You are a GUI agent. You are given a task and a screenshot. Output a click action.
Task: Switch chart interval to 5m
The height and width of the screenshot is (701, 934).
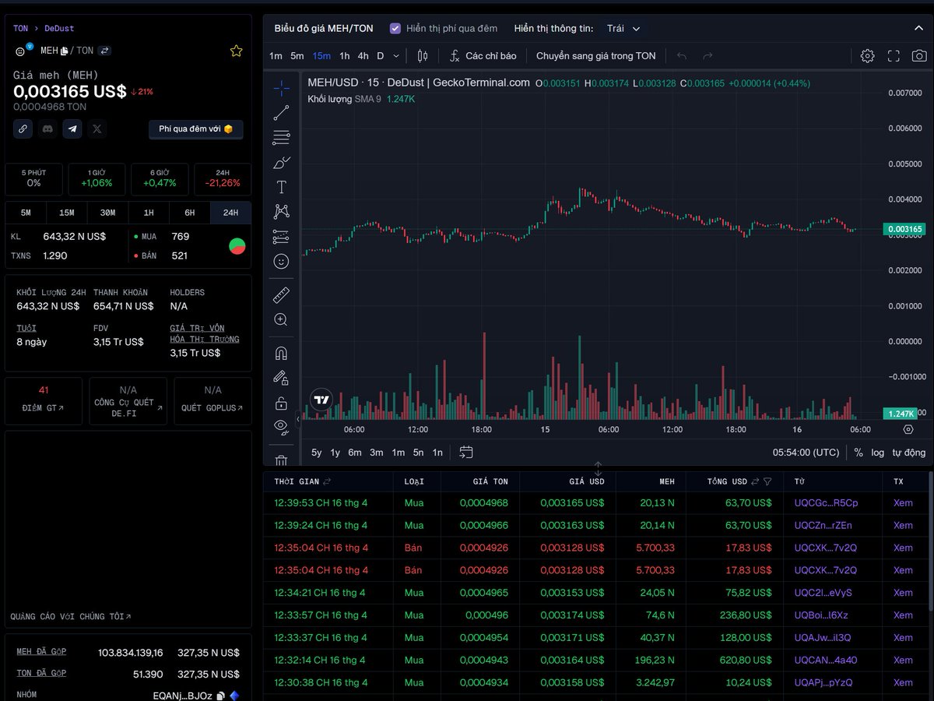point(297,56)
